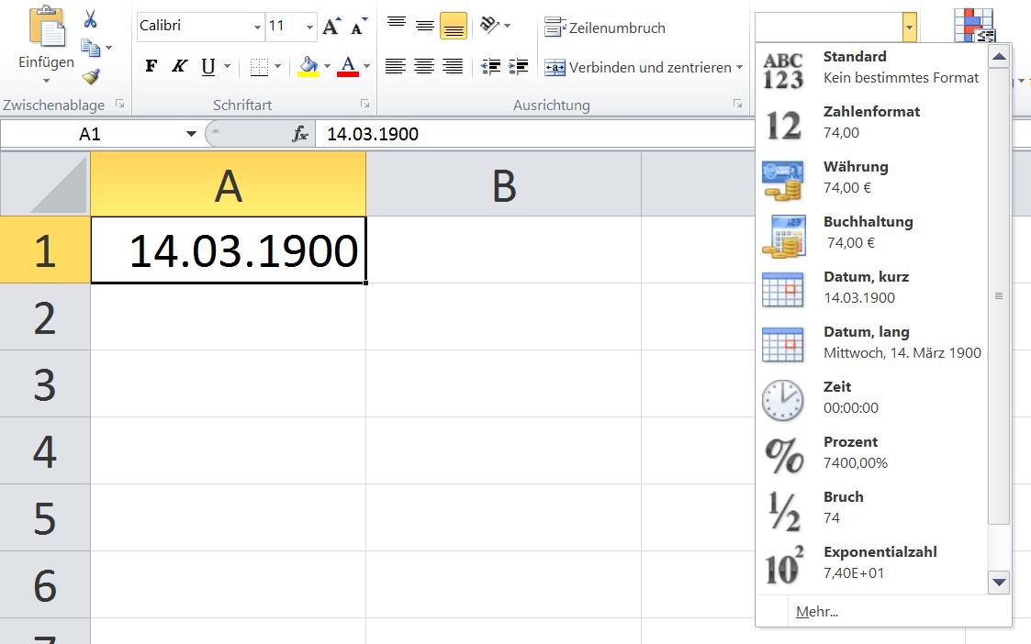This screenshot has height=644, width=1031.
Task: Collapse the number format dropdown arrow
Action: pos(910,28)
